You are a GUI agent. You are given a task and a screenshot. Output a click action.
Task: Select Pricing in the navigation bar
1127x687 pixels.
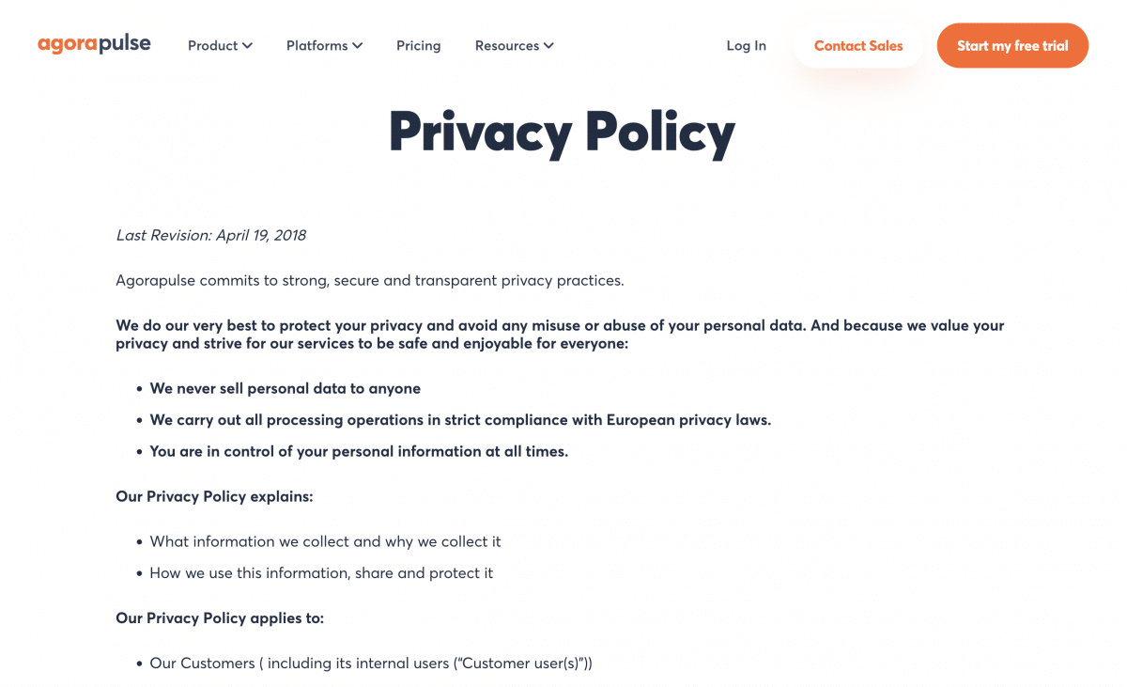pyautogui.click(x=418, y=45)
